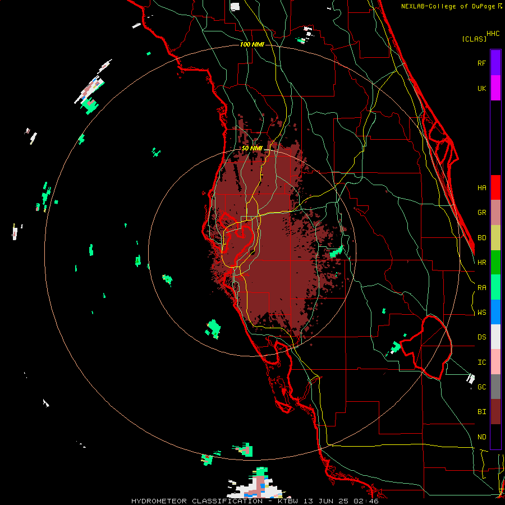The width and height of the screenshot is (505, 505).
Task: Click the HA red legend swatch
Action: tap(495, 187)
